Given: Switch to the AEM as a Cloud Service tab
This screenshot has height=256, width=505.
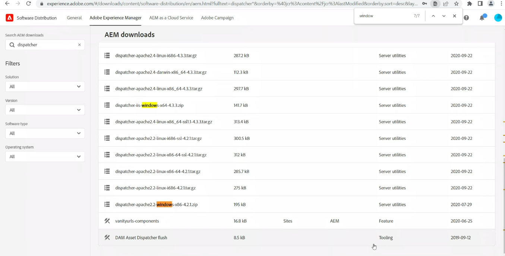Looking at the screenshot, I should tap(171, 17).
